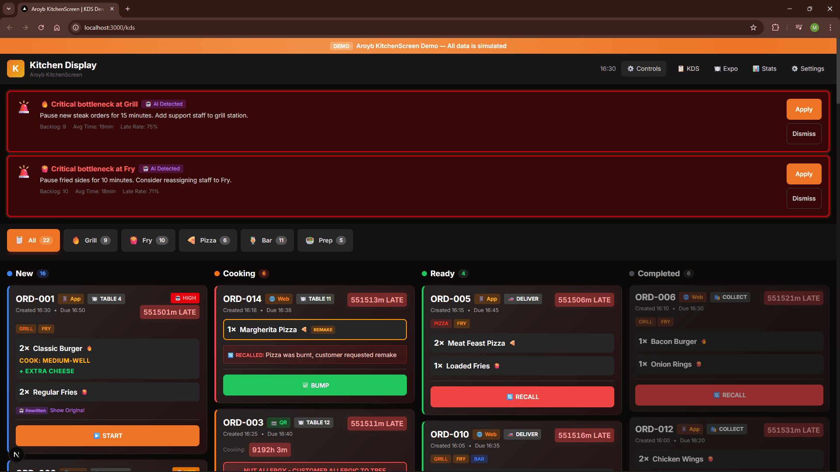The height and width of the screenshot is (472, 840).
Task: Click the orange K Kitchen Display logo
Action: pyautogui.click(x=16, y=69)
